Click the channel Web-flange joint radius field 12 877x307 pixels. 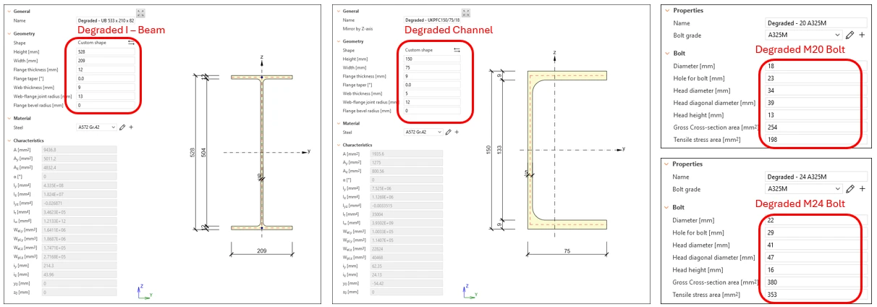432,102
